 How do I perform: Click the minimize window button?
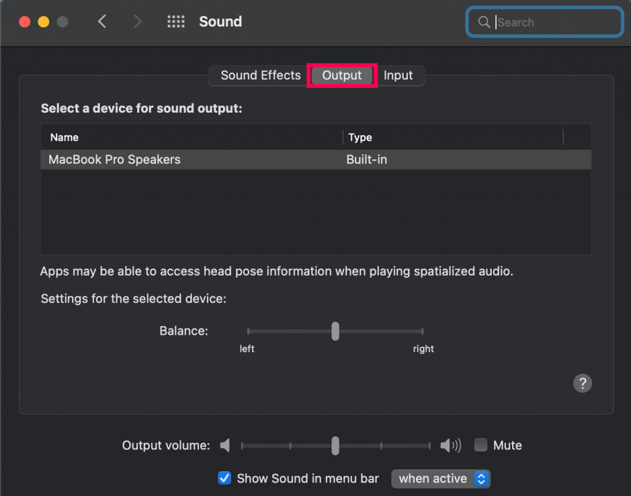[43, 21]
